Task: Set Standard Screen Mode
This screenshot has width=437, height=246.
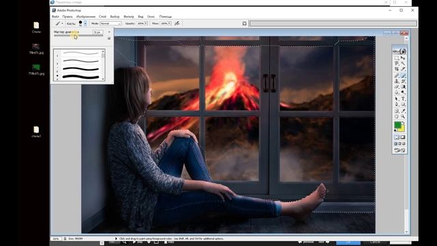Action: tap(395, 143)
